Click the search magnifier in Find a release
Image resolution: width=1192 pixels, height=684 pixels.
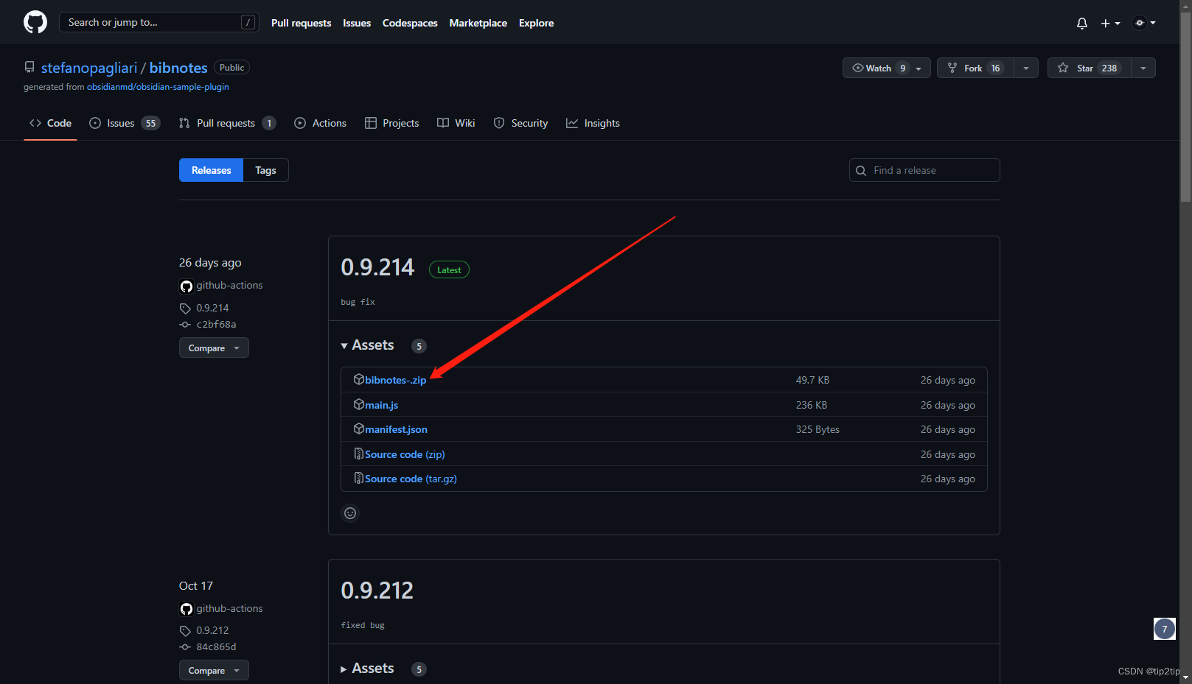click(x=861, y=171)
